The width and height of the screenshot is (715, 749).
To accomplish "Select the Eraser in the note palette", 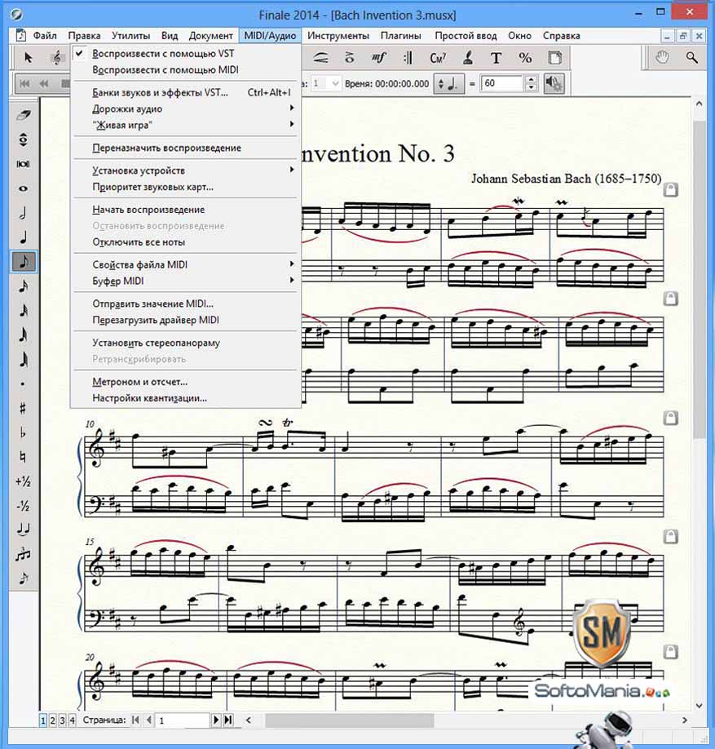I will coord(24,115).
